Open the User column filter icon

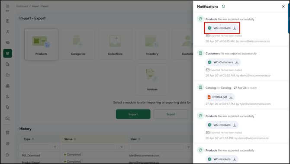pyautogui.click(x=188, y=147)
